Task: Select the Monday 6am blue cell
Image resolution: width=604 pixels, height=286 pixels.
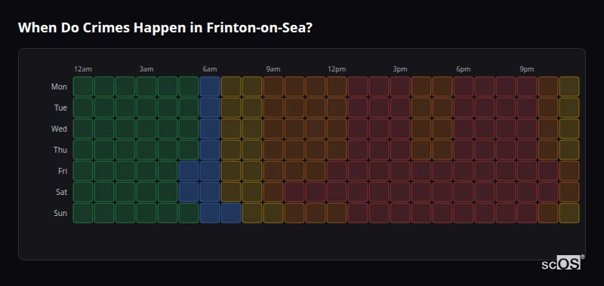Action: [x=210, y=87]
